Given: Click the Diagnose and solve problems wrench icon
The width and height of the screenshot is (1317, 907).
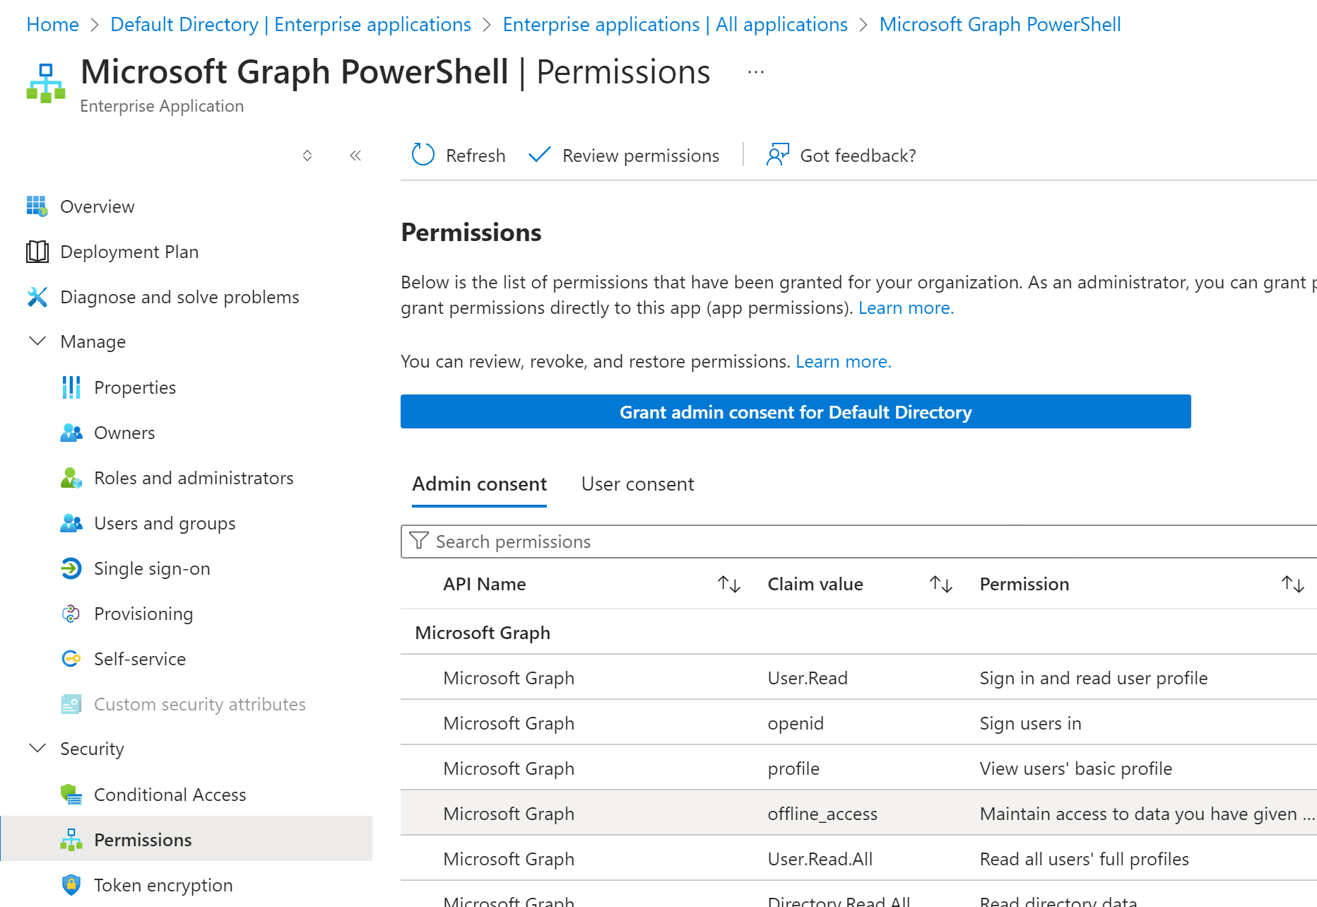Looking at the screenshot, I should tap(37, 297).
